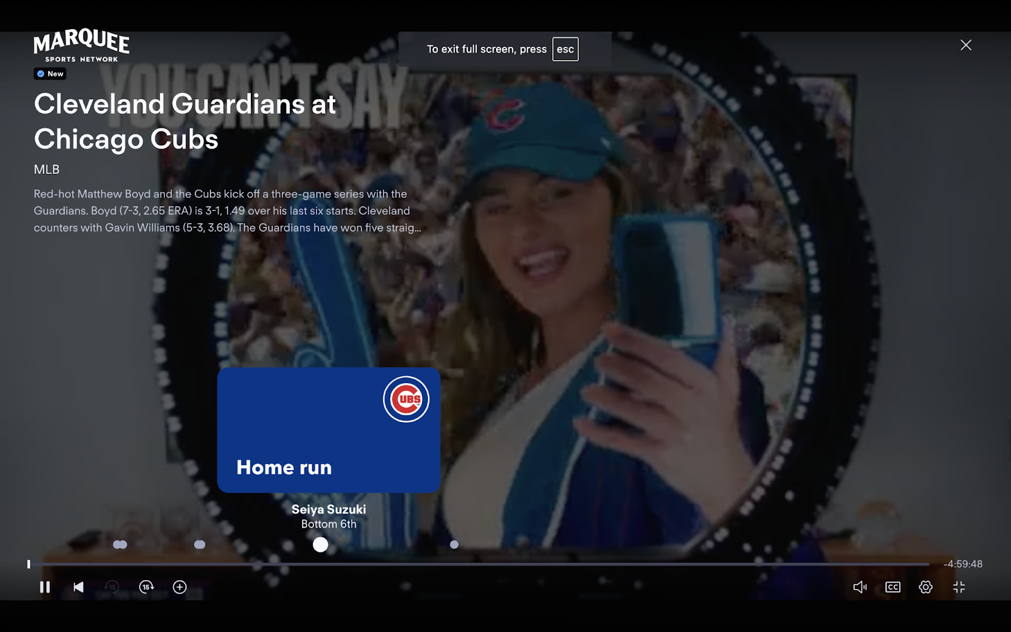Image resolution: width=1011 pixels, height=632 pixels.
Task: Jump to Seiya Suzuki home run marker
Action: tap(320, 544)
